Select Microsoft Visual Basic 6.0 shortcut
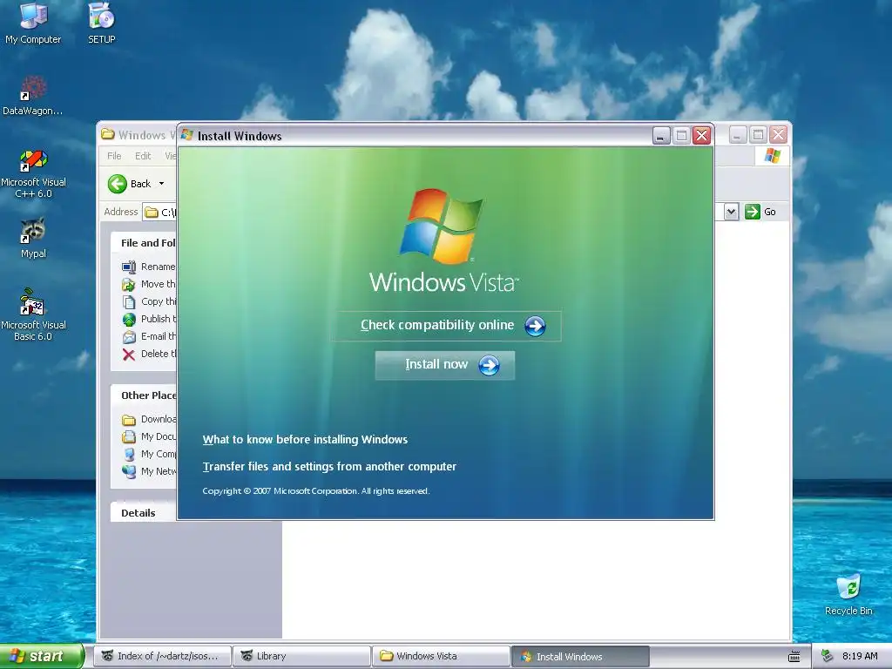Screen dimensions: 892x669 coord(33,314)
